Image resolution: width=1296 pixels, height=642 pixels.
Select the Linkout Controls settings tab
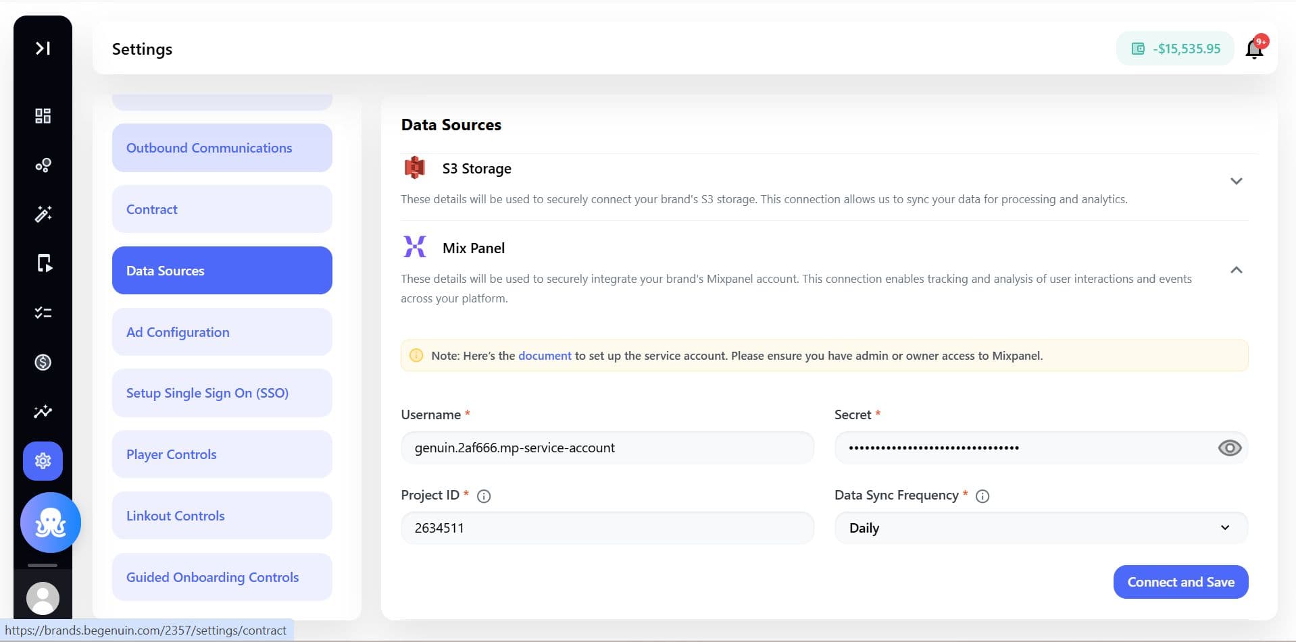point(222,516)
